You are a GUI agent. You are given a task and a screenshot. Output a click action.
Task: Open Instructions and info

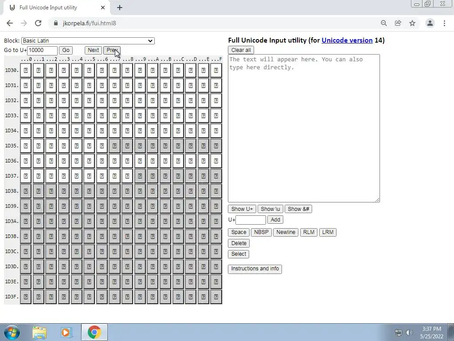point(255,269)
